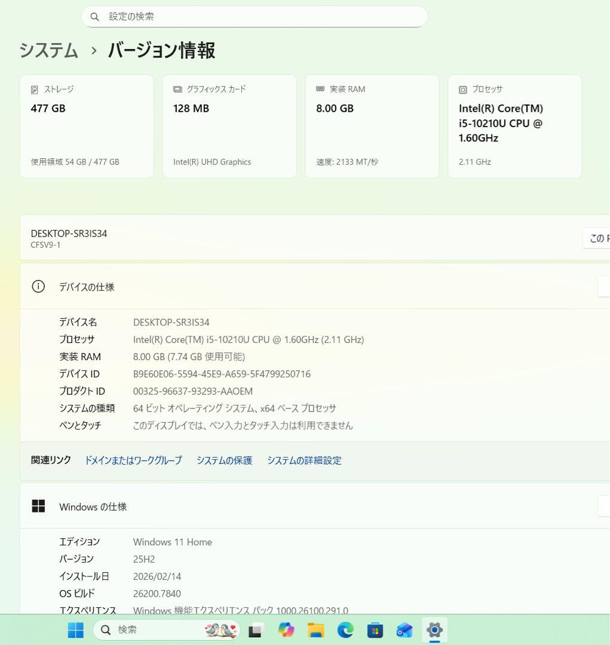610x645 pixels.
Task: Click the 設定の検索 search field
Action: tap(255, 17)
